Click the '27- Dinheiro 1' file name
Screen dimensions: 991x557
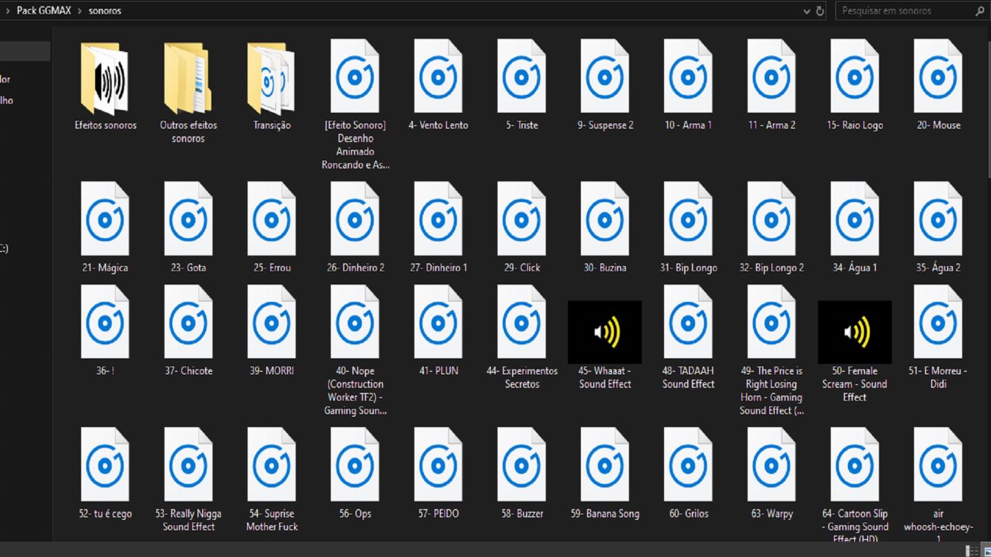pos(438,267)
